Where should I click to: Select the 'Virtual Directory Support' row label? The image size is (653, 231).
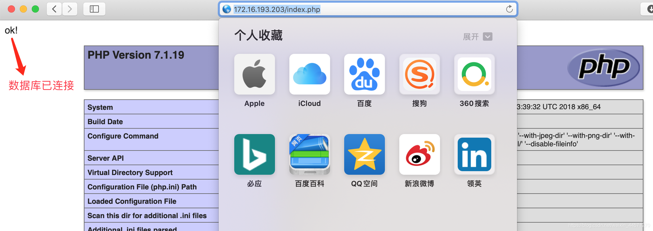(130, 173)
